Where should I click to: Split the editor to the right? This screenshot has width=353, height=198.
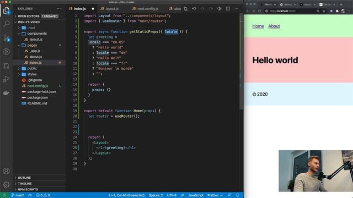(x=228, y=9)
